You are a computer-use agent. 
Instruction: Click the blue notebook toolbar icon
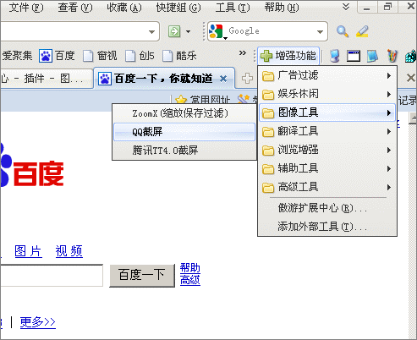click(372, 56)
